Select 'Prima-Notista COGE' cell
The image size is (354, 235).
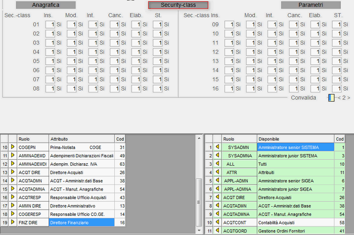pyautogui.click(x=81, y=147)
